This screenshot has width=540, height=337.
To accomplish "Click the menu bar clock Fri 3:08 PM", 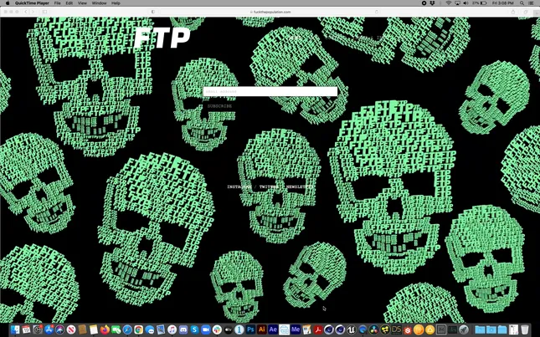I will 503,3.
